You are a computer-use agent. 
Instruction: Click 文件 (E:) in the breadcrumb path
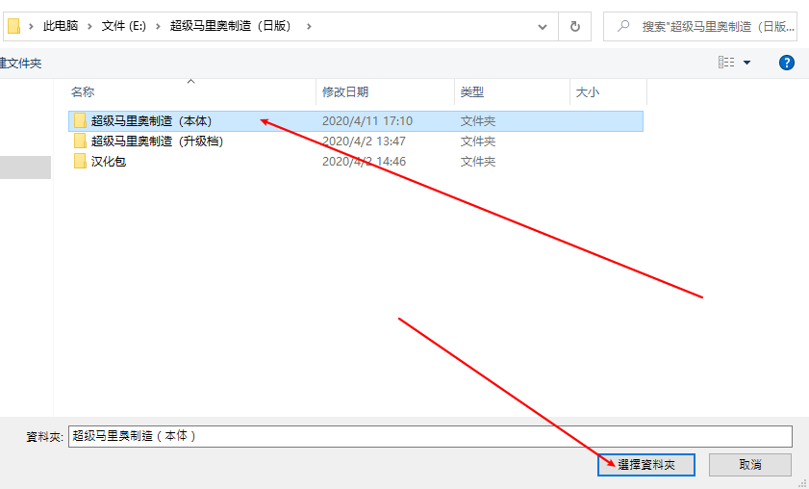[124, 26]
